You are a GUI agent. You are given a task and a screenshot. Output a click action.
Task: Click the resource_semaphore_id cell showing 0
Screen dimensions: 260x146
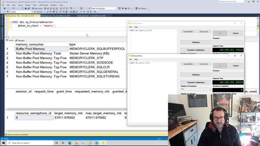(x=34, y=118)
